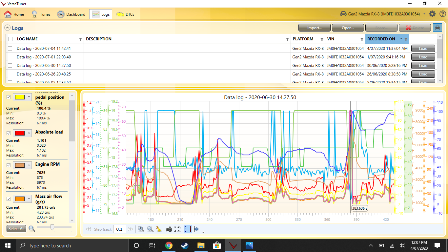Screen dimensions: 448x252
Task: Open RECORDED ON column filter
Action: 406,39
